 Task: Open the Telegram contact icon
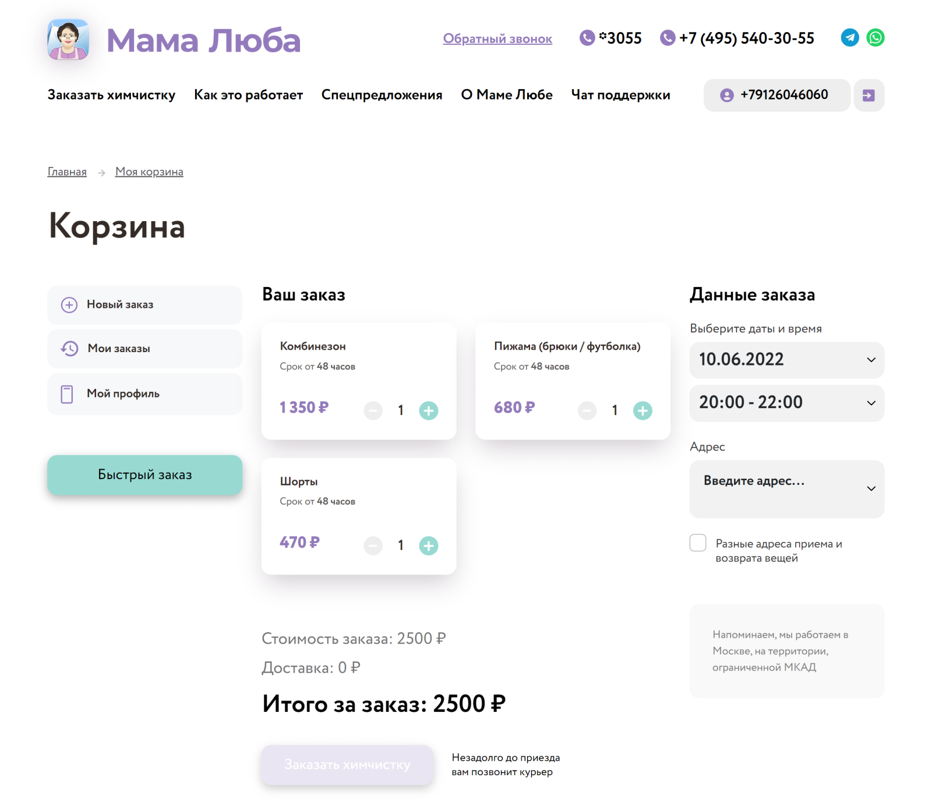[x=849, y=38]
